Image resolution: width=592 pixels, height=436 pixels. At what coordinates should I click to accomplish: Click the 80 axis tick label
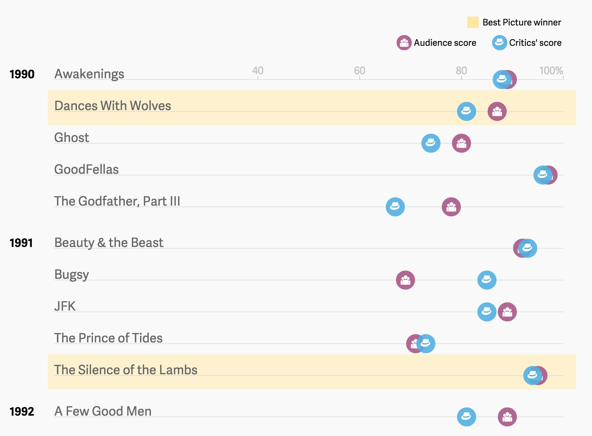(x=461, y=70)
